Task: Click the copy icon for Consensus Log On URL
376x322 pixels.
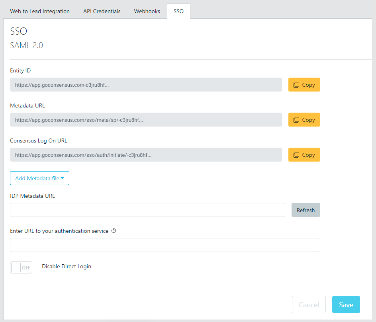Action: 296,155
